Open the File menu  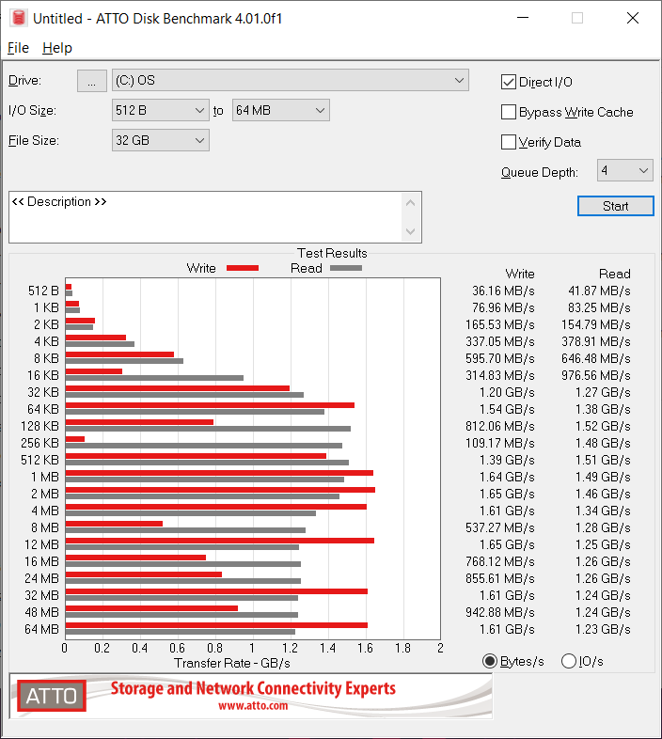pos(18,48)
